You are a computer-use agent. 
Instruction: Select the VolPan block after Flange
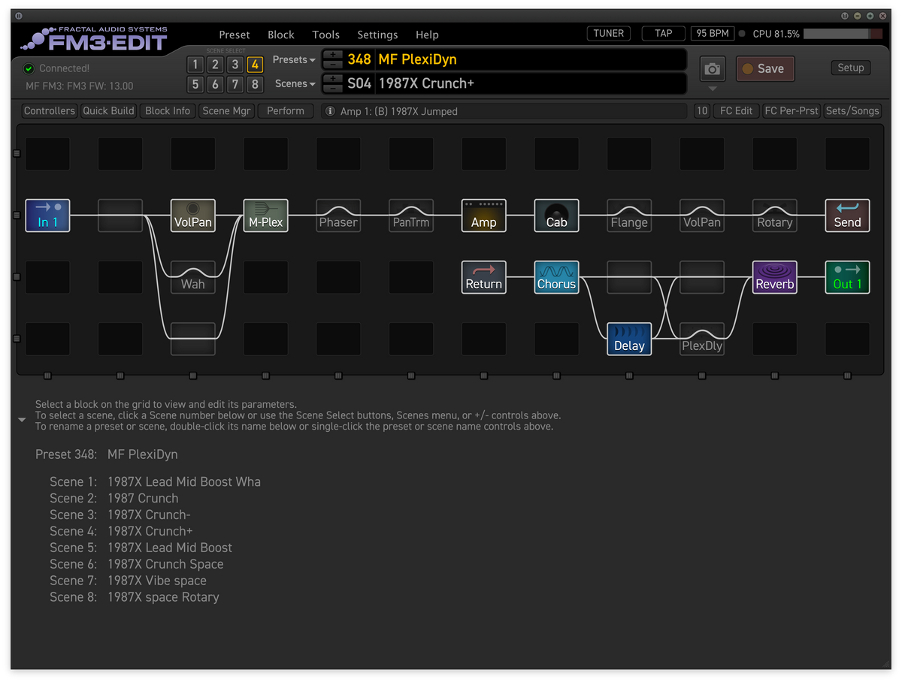[x=702, y=215]
